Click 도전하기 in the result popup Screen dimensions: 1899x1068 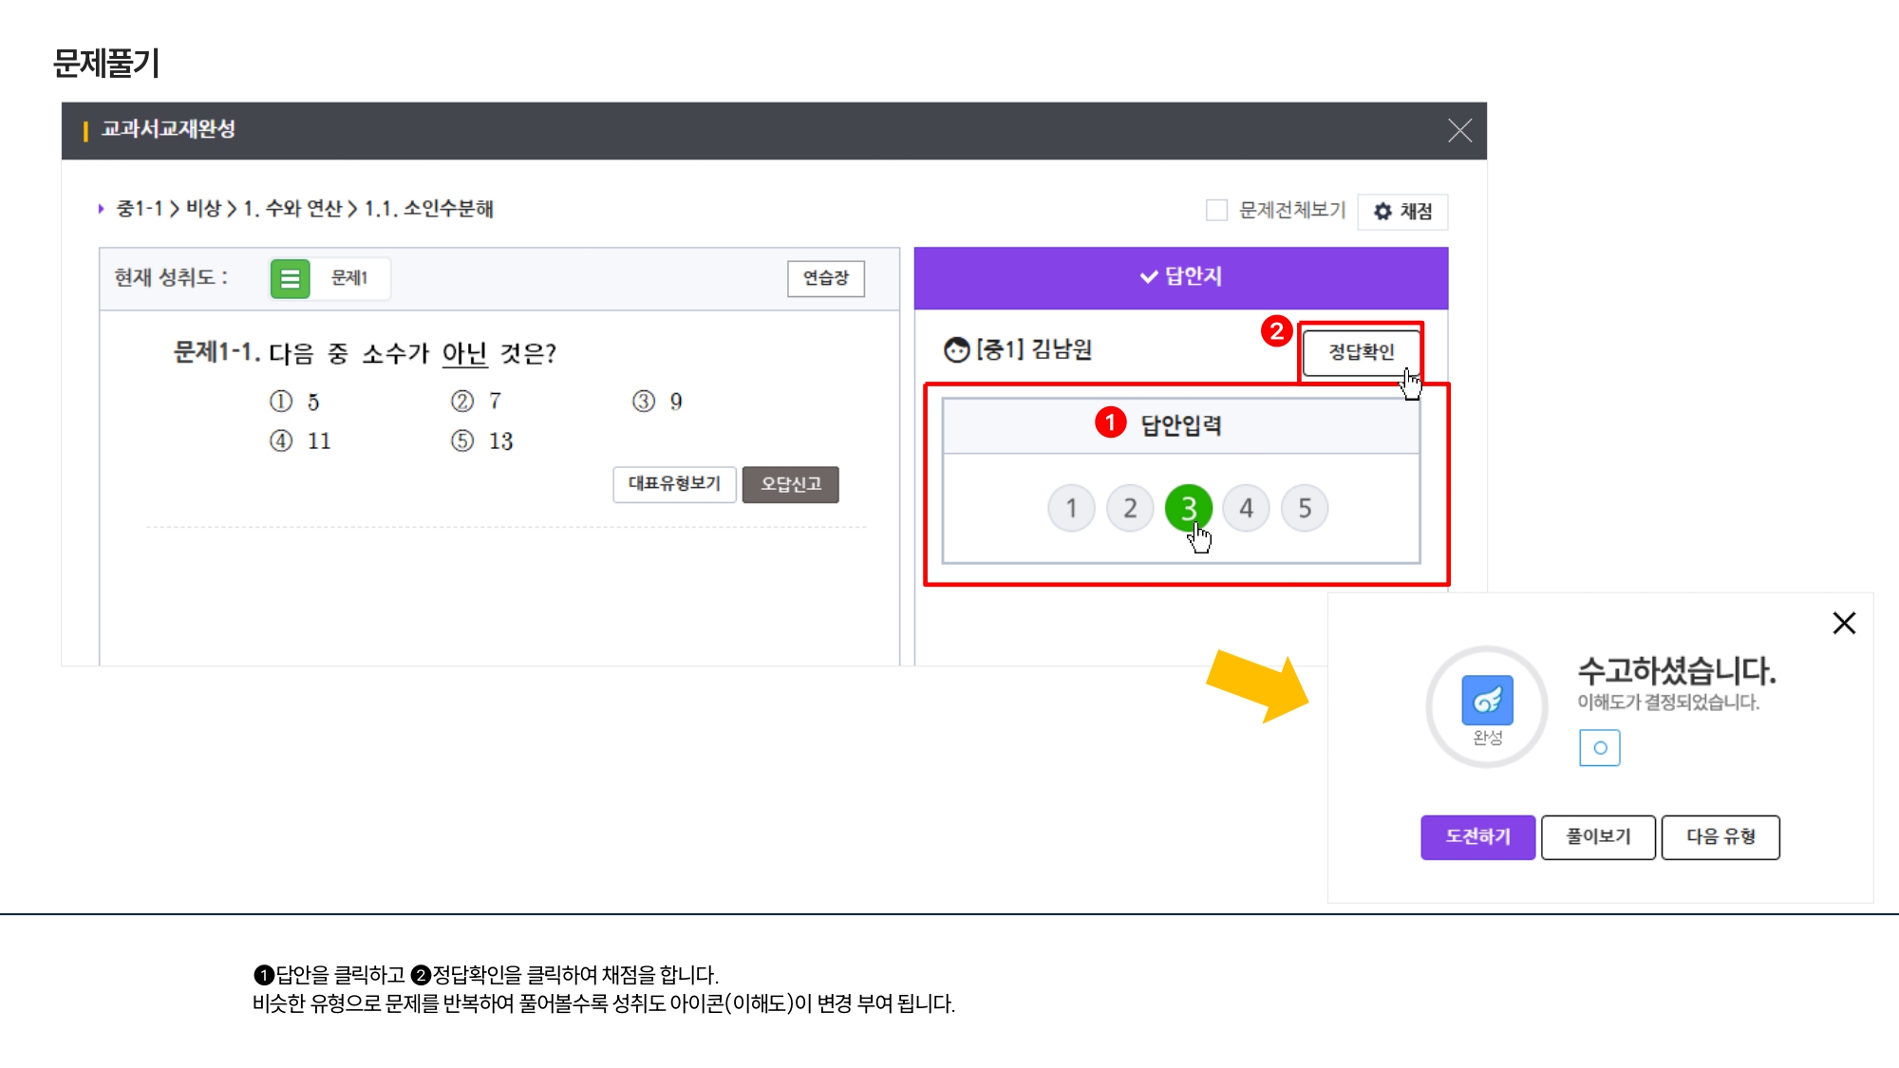tap(1477, 837)
